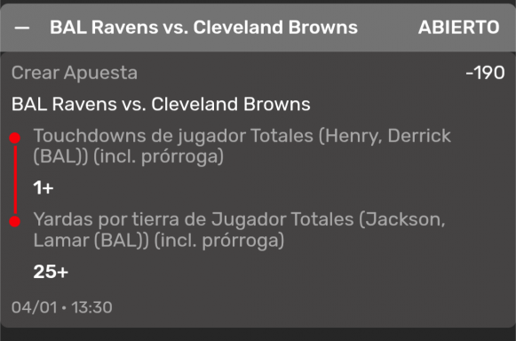Click the Crear Apuesta label

(x=75, y=73)
